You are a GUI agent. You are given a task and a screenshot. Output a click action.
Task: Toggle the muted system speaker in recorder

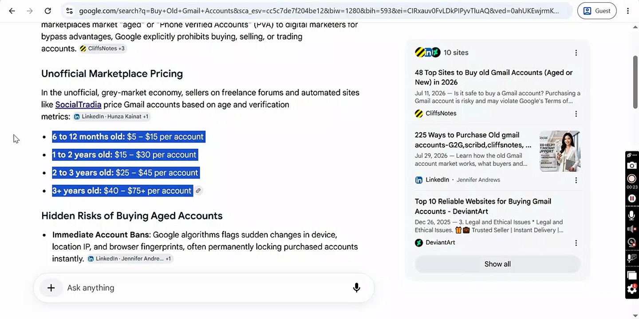click(x=631, y=229)
